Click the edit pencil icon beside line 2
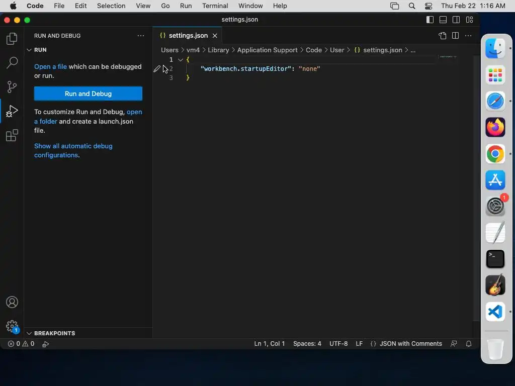 (157, 68)
